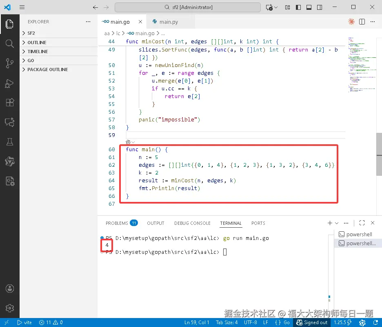Switch to the main.go tab
The image size is (382, 327).
coord(119,22)
